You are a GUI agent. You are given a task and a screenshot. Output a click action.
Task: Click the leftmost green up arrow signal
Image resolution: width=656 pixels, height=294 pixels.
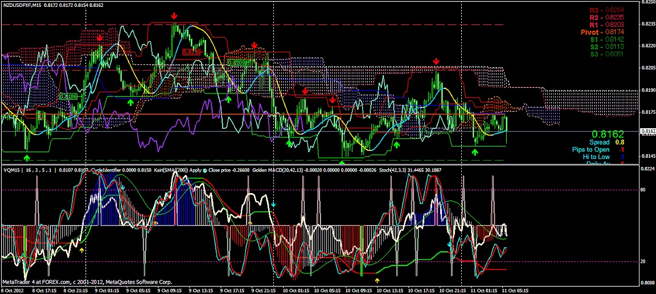(x=27, y=157)
